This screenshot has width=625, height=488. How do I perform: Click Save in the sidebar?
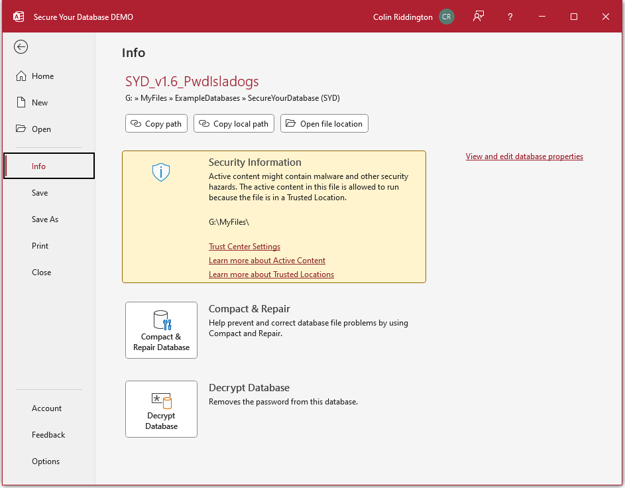coord(48,193)
